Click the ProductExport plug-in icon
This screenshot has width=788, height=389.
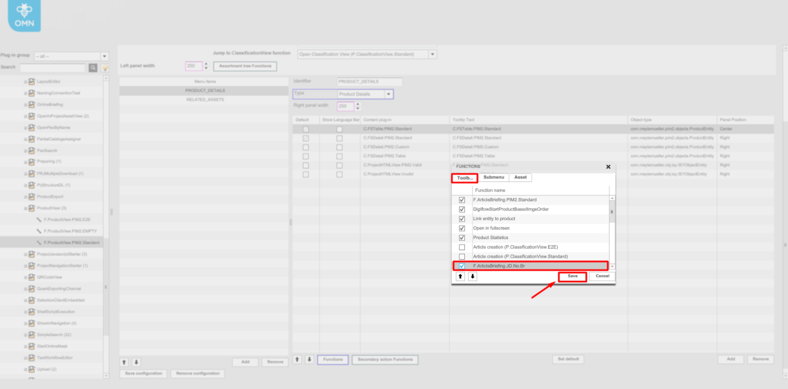[32, 197]
